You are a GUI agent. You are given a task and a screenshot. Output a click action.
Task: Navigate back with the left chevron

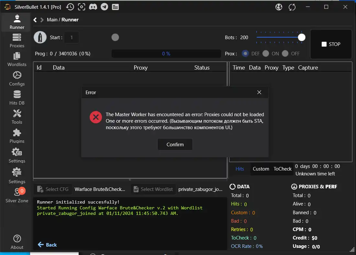(x=35, y=20)
